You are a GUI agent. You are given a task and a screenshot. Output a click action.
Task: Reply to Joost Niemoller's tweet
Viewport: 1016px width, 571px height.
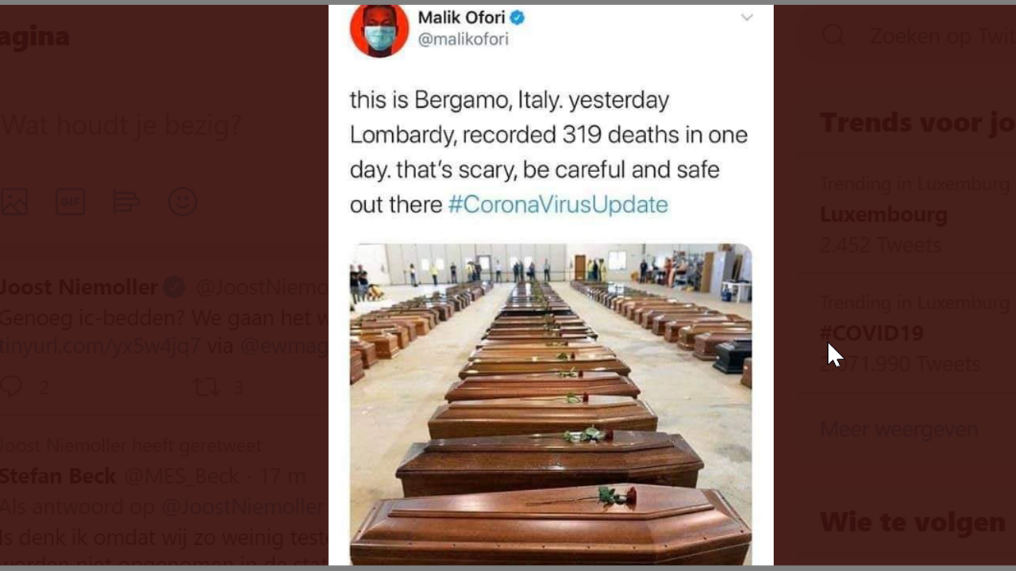pos(12,387)
